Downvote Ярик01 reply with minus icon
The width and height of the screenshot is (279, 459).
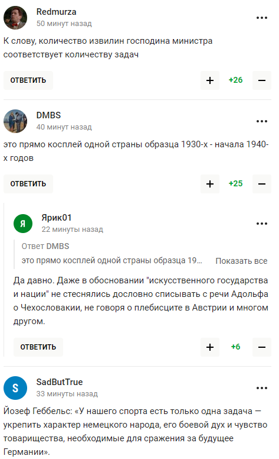pos(262,347)
